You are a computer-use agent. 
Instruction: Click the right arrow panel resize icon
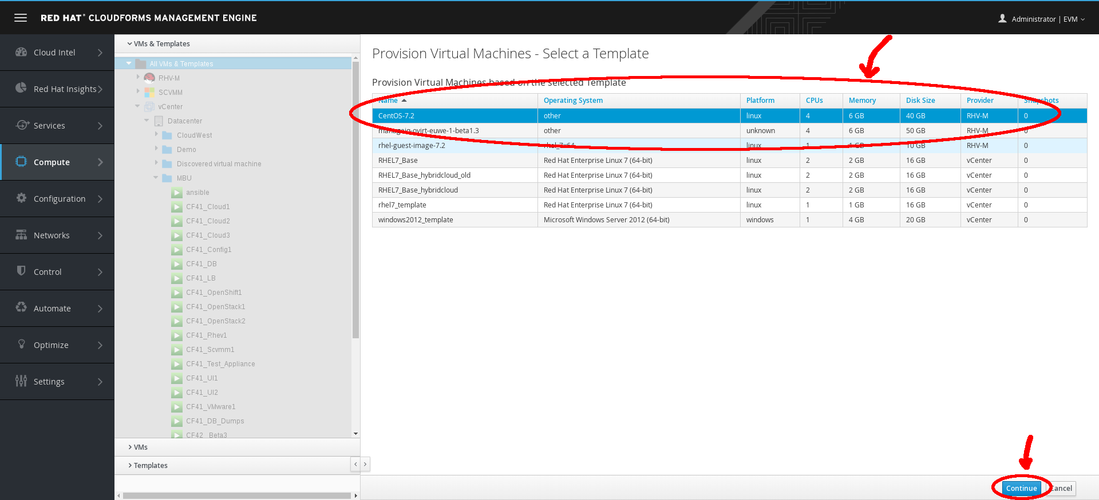click(365, 465)
